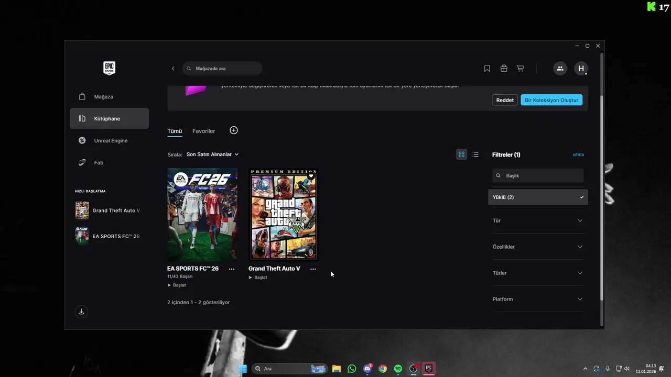This screenshot has width=671, height=377.
Task: Open options menu for Grand Theft Auto V
Action: 313,269
